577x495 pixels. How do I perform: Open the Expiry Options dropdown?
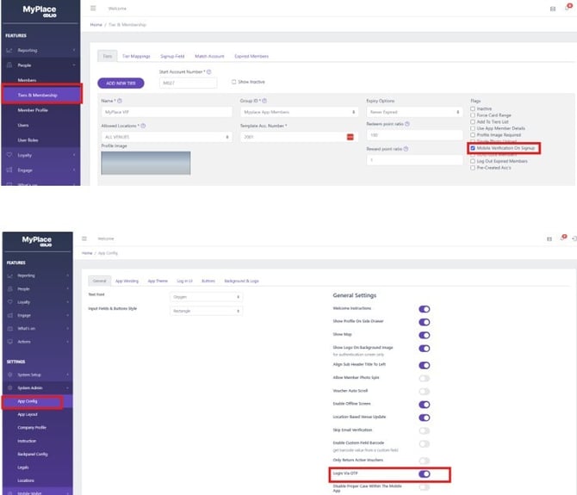pyautogui.click(x=416, y=112)
